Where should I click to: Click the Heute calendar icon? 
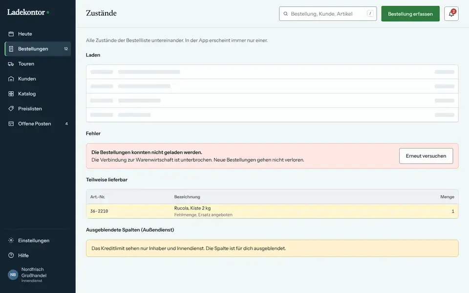[11, 34]
